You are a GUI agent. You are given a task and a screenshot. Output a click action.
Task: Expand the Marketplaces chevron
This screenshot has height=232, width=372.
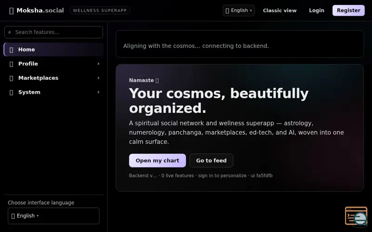99,78
